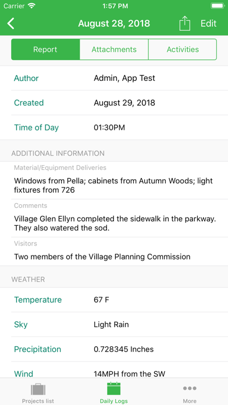228x405 pixels.
Task: Switch to the Attachments tab
Action: point(114,49)
